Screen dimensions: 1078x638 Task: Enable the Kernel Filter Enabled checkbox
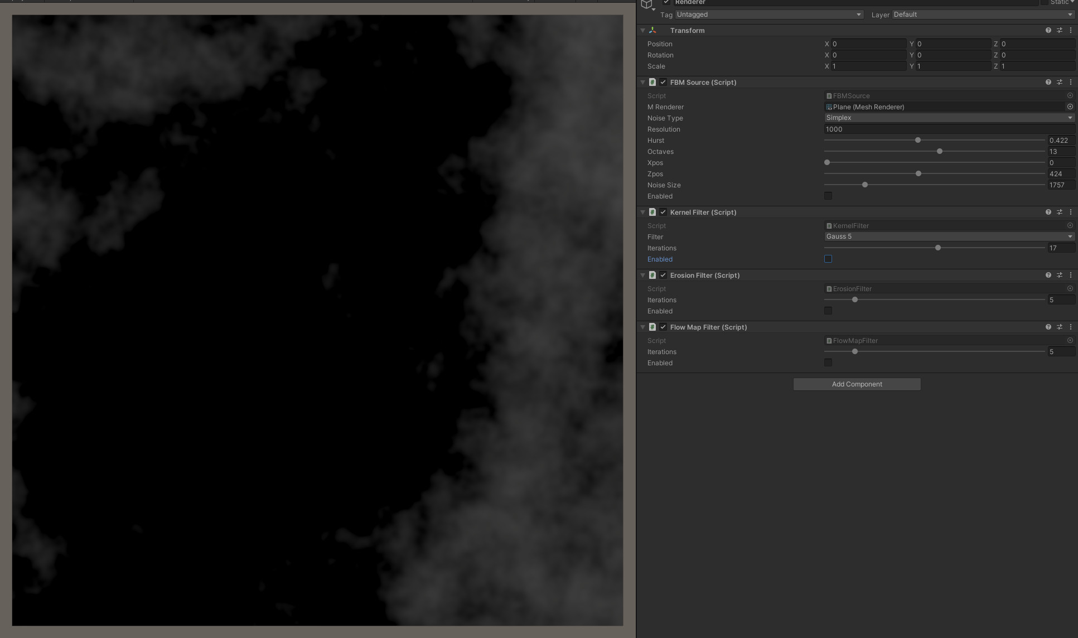click(x=828, y=259)
